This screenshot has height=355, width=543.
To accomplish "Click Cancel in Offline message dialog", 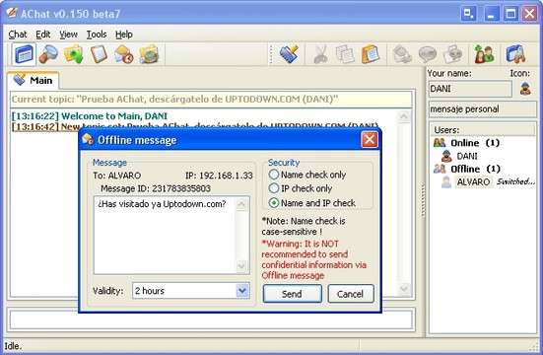I will pyautogui.click(x=351, y=294).
